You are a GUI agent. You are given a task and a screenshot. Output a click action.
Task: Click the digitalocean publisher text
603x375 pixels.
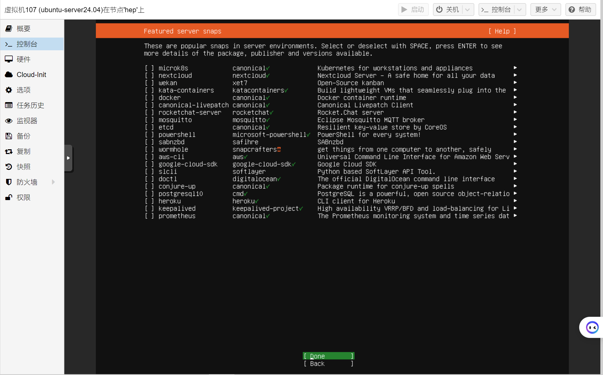click(x=254, y=179)
